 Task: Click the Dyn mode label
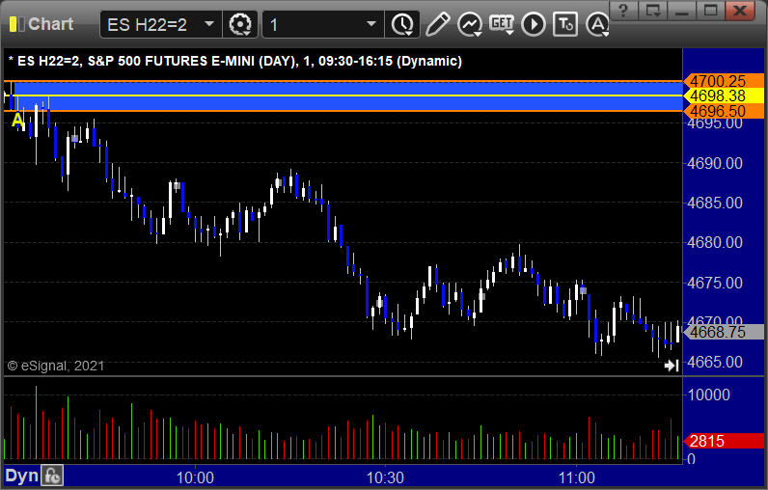pyautogui.click(x=22, y=476)
